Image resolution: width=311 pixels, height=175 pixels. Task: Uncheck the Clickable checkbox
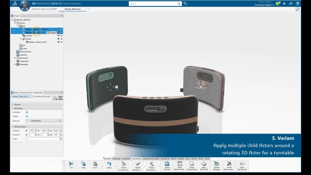pyautogui.click(x=27, y=112)
